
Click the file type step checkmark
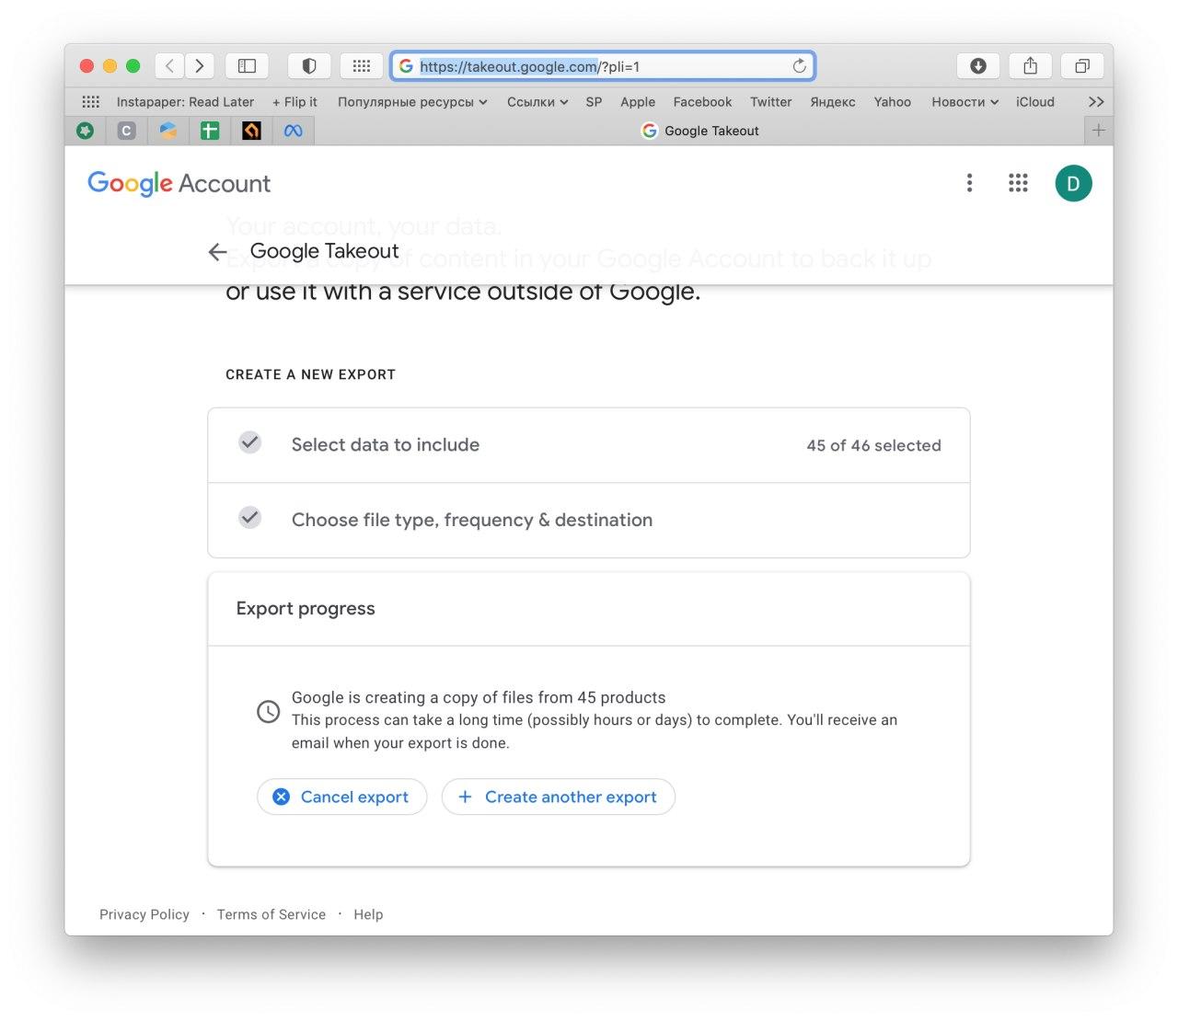249,518
